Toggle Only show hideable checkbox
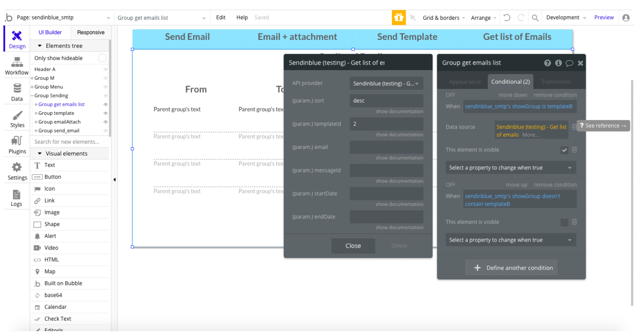640x332 pixels. point(102,58)
